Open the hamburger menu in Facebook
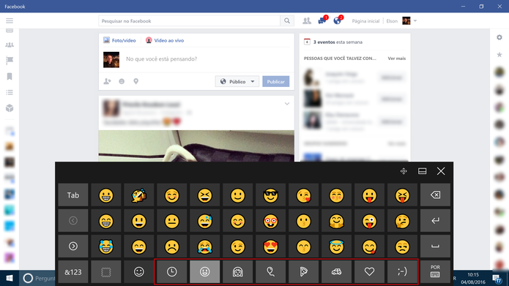 tap(10, 20)
